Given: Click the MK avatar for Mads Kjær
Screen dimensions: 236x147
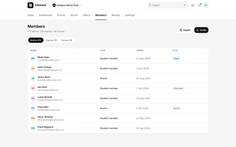Looking at the screenshot, I should tap(33, 58).
